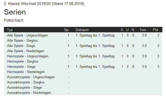The image size is (166, 97).
Task: Select the Heimspiele - Niederlagen row
Action: click(x=83, y=72)
